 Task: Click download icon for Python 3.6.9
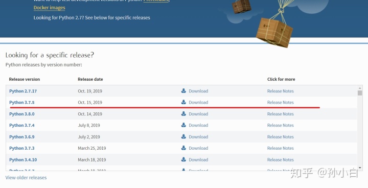[x=183, y=136]
